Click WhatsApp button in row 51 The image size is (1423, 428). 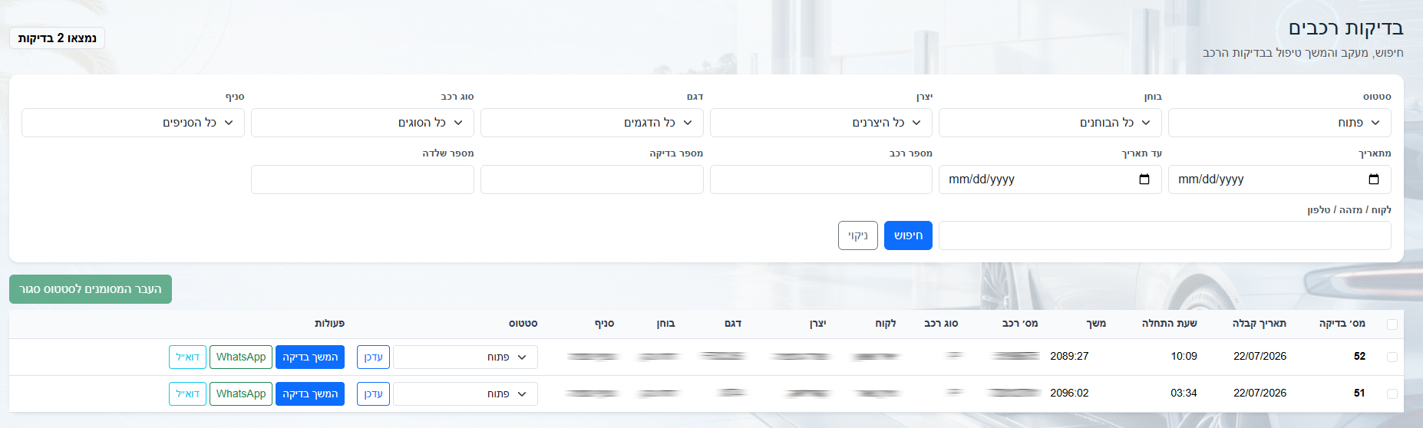(x=241, y=394)
